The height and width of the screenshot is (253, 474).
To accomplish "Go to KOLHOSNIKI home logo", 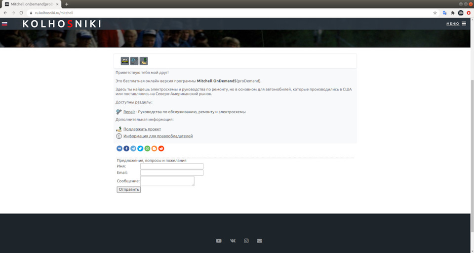I will pos(62,24).
